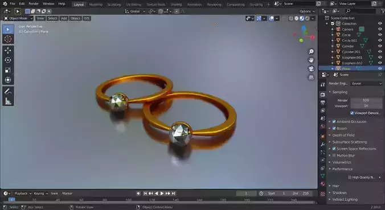The height and width of the screenshot is (210, 385).
Task: Hide Icosphere.002 with its eye icon
Action: coord(380,63)
